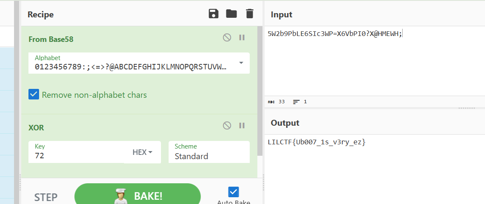Open the XOR Scheme selector
485x204 pixels.
click(x=209, y=152)
